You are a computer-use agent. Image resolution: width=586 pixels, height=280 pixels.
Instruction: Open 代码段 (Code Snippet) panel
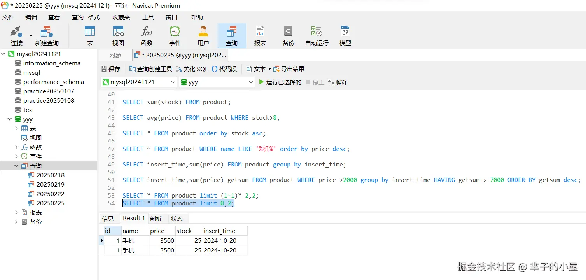[x=224, y=69]
